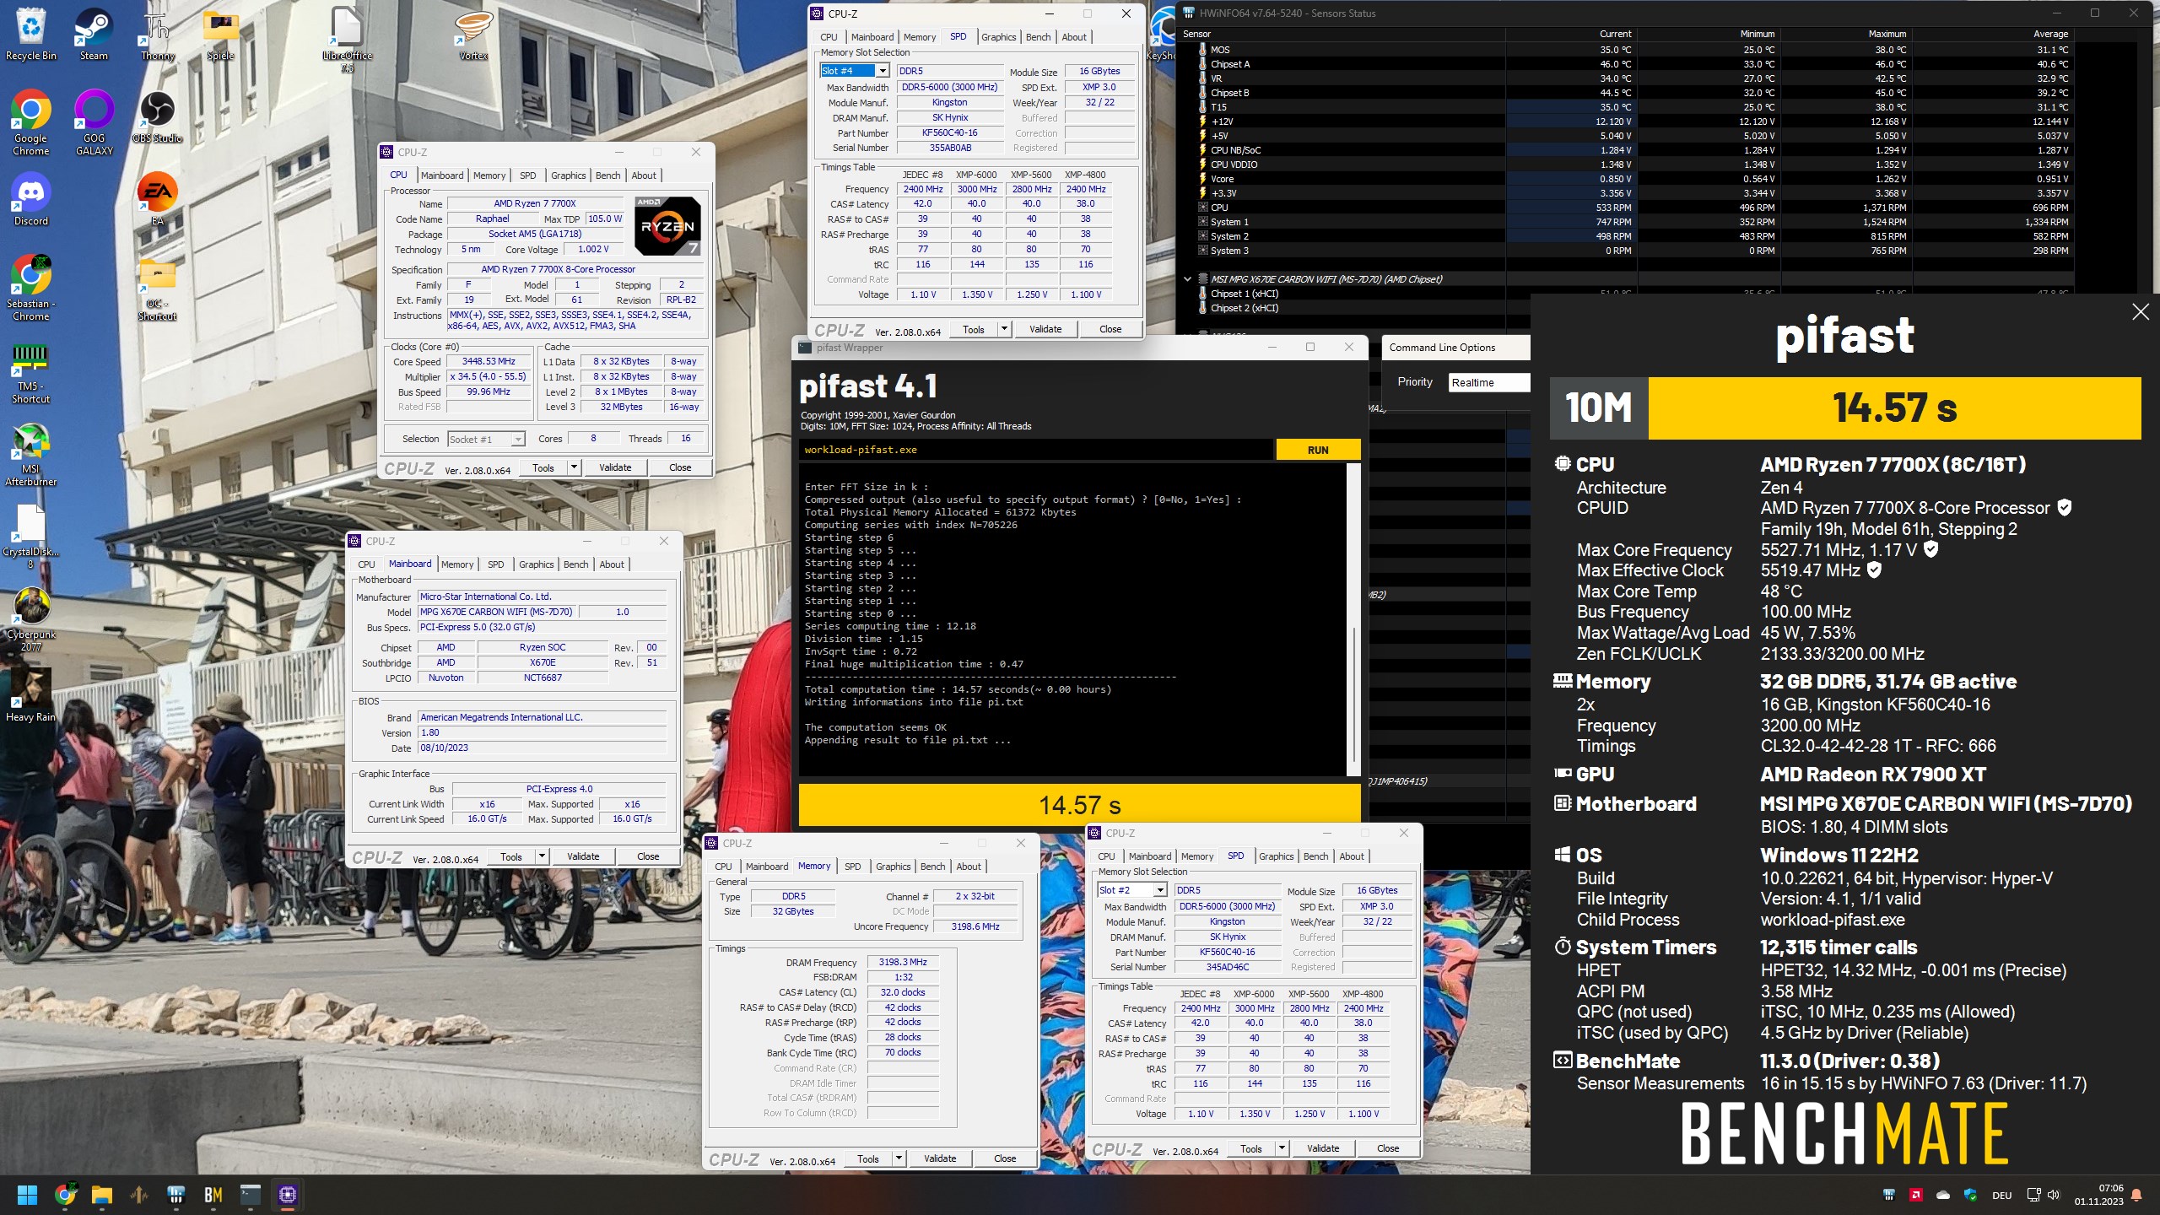Click Tools button in CPU-Z Memory window
Image resolution: width=2160 pixels, height=1215 pixels.
tap(867, 1158)
